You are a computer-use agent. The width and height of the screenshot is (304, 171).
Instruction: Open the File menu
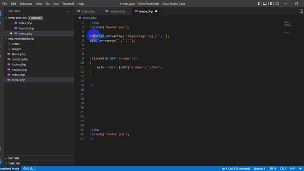click(x=4, y=4)
